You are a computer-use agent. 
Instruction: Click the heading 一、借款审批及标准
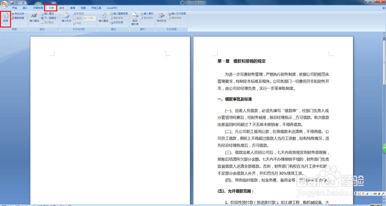(234, 99)
